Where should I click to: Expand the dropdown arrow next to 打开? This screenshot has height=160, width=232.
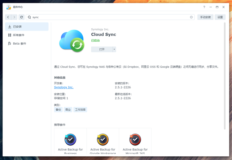(115, 49)
